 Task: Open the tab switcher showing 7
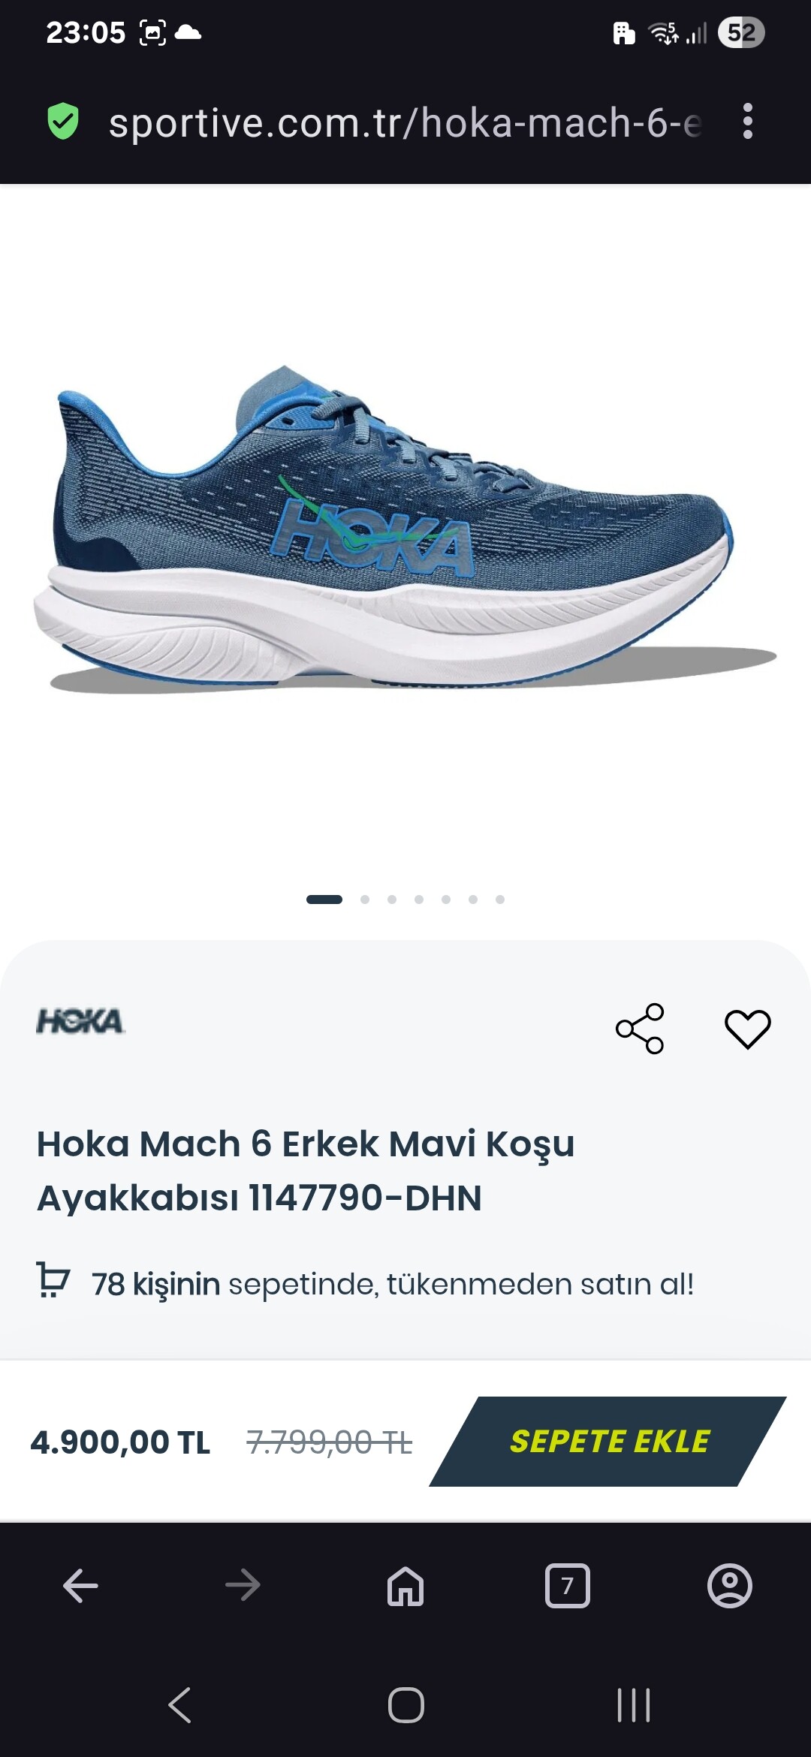point(568,1586)
